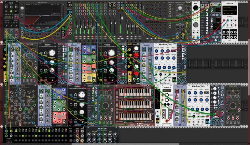Click the POLY ADSR Release (R) knob

click(215, 102)
